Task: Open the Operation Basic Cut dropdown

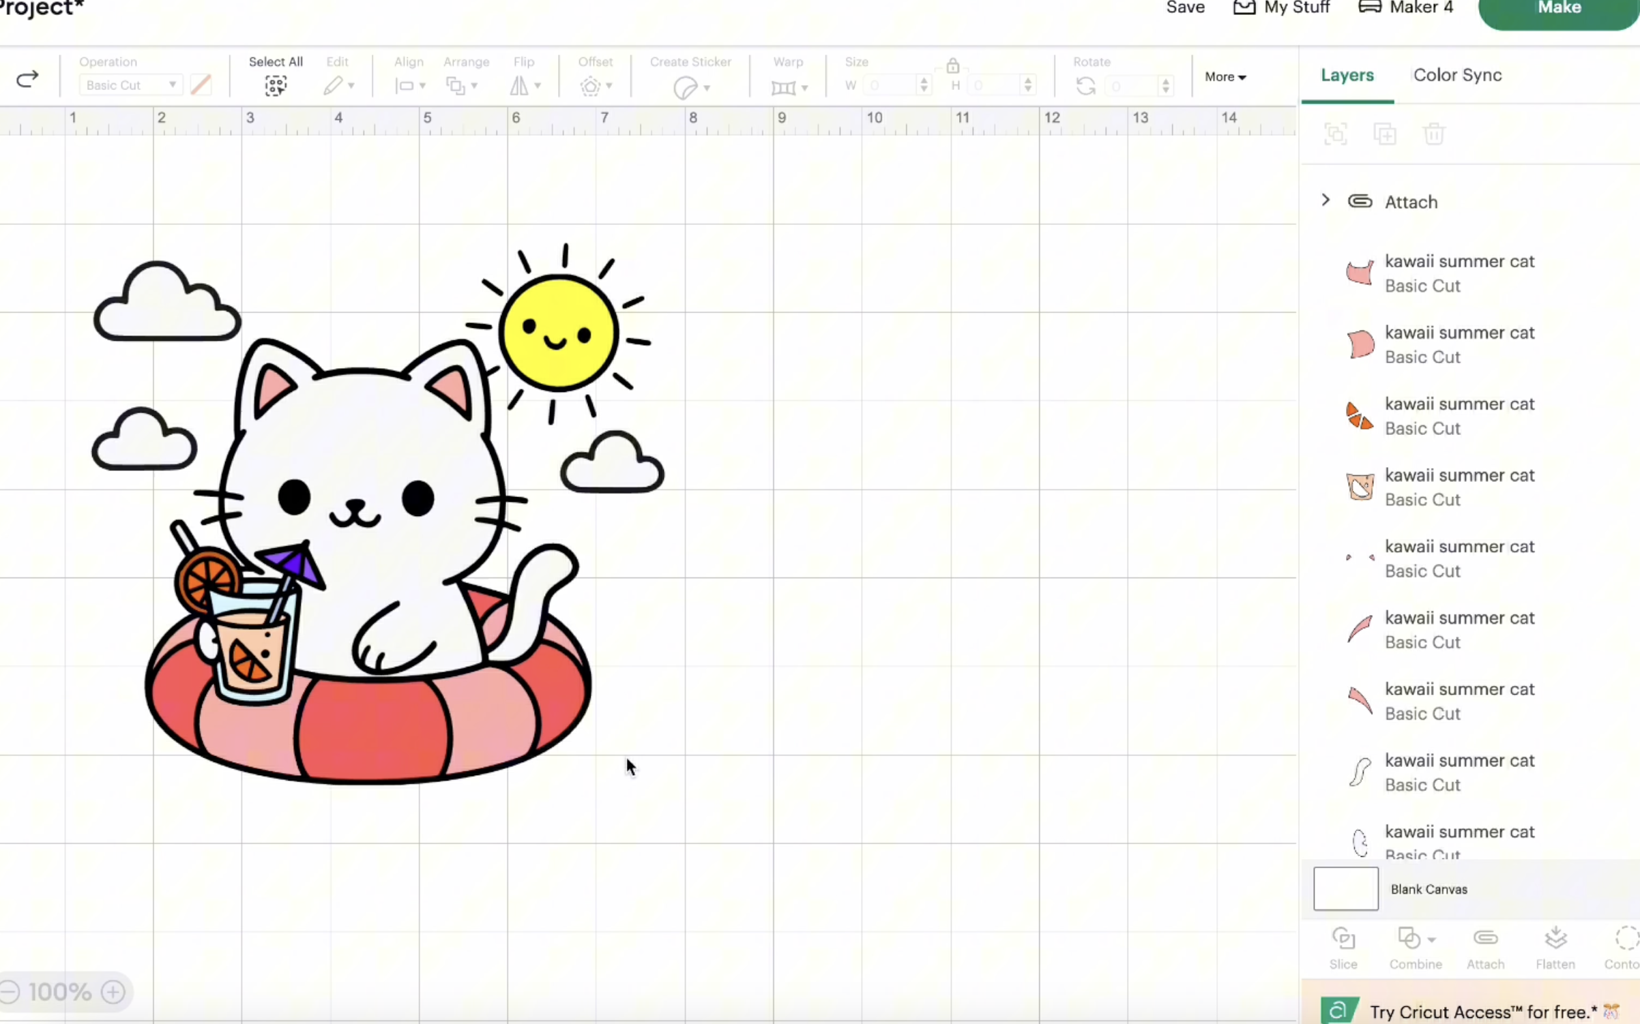Action: (130, 85)
